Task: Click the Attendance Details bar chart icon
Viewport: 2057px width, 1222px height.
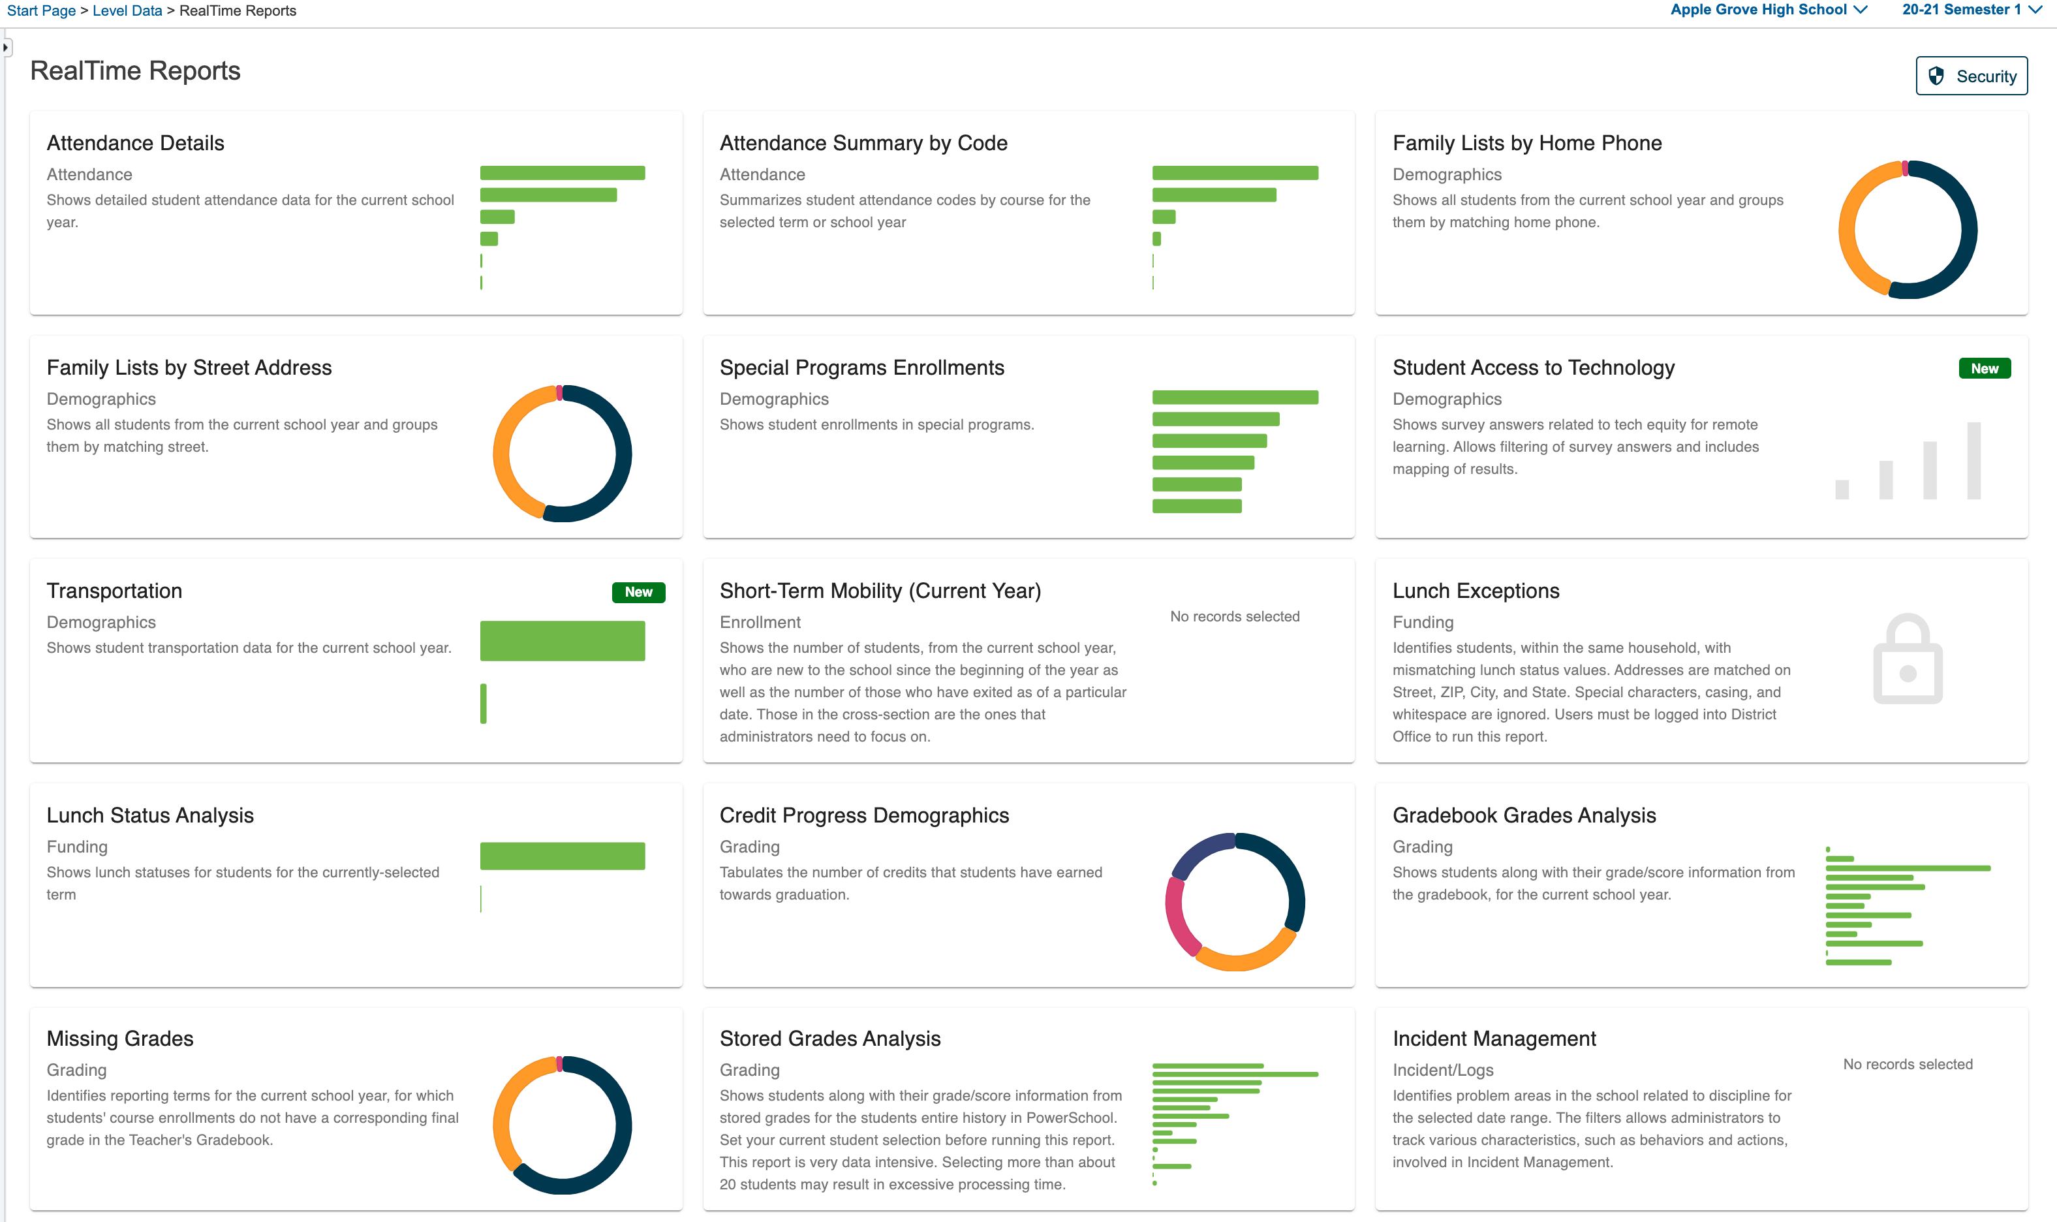Action: (x=562, y=227)
